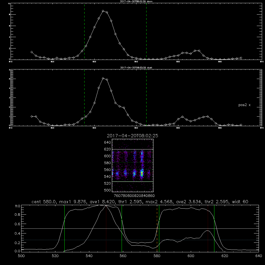The image size is (265, 265).
Task: Click the '640' label on bottom plot x-axis
Action: click(x=259, y=256)
